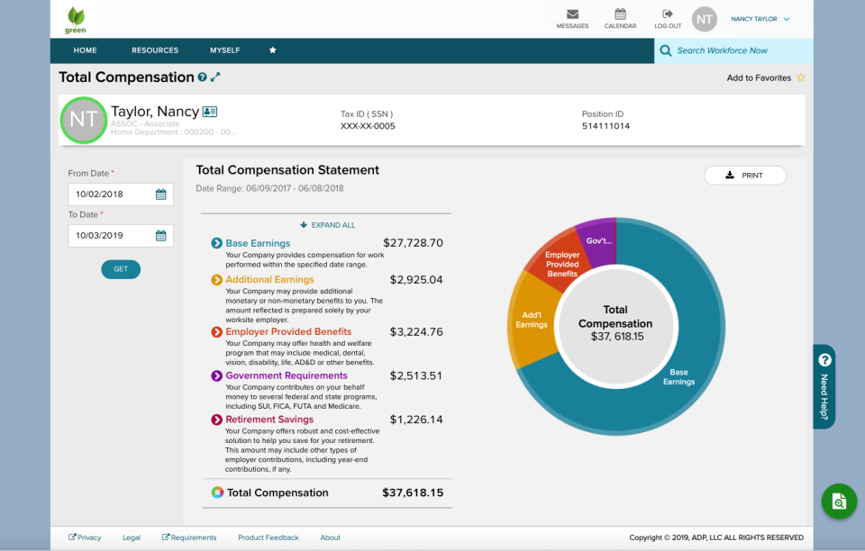The image size is (865, 551).
Task: Open the Calendar icon in header
Action: click(x=620, y=14)
